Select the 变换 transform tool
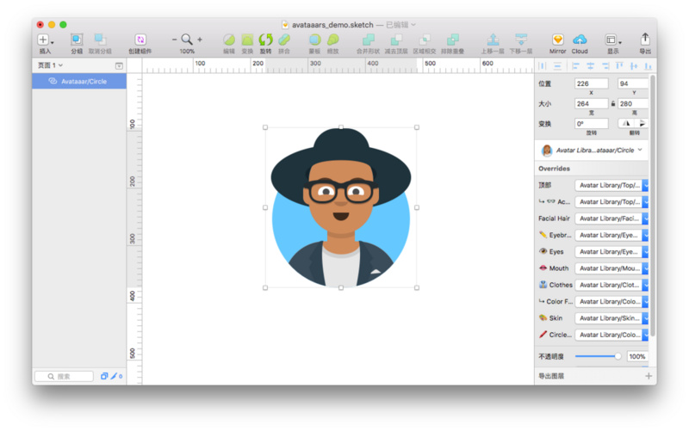The image size is (689, 431). click(247, 40)
